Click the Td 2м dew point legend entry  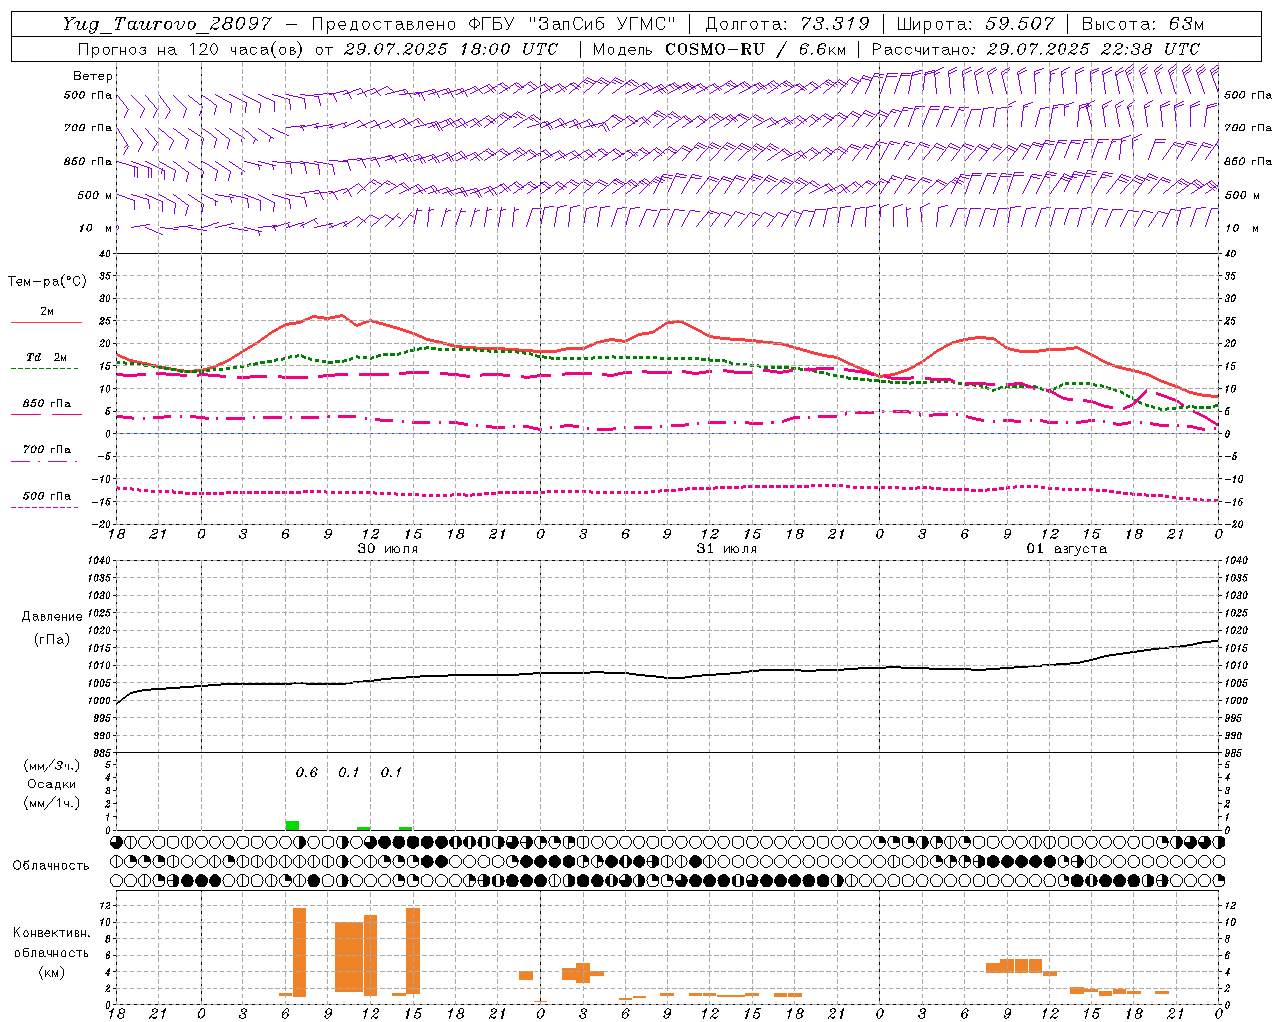[x=47, y=357]
